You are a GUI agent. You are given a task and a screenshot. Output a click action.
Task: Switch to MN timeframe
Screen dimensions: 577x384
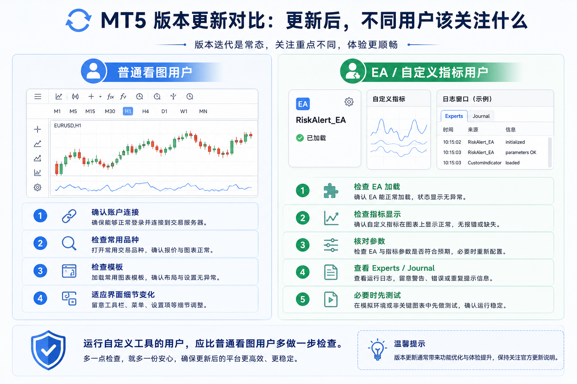coord(203,111)
